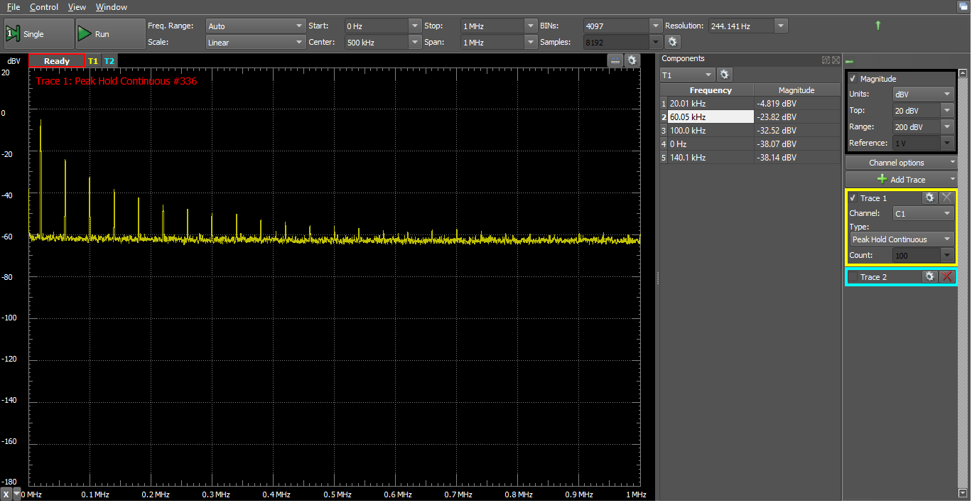Image resolution: width=972 pixels, height=503 pixels.
Task: Open Trace 1 settings gear
Action: click(930, 198)
